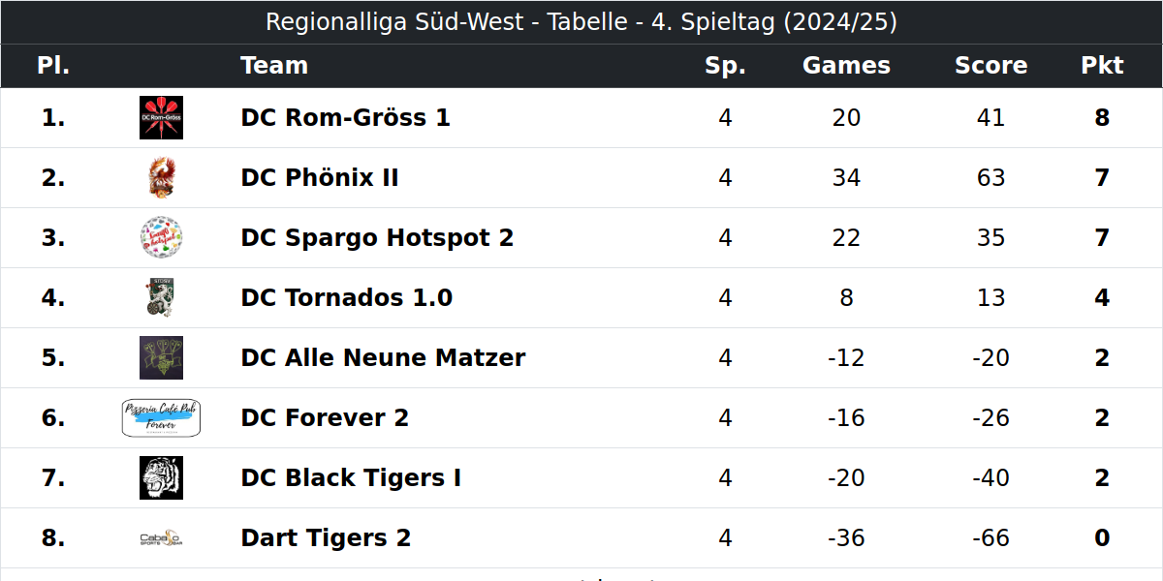Image resolution: width=1163 pixels, height=581 pixels.
Task: Open the DC Forever 2 Pizzeria logo
Action: 161,418
